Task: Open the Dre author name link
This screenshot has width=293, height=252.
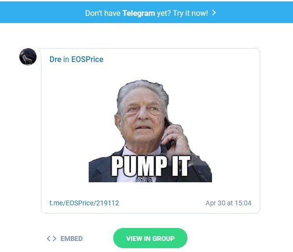Action: coord(55,59)
